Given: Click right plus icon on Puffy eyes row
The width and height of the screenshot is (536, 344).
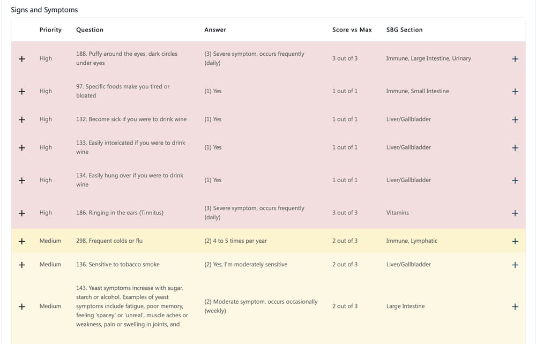Looking at the screenshot, I should pos(515,59).
